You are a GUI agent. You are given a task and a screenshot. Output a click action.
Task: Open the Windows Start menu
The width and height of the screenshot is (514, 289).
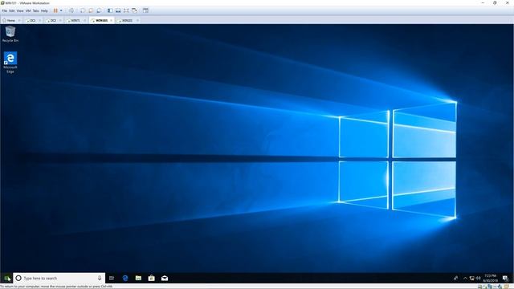click(6, 279)
